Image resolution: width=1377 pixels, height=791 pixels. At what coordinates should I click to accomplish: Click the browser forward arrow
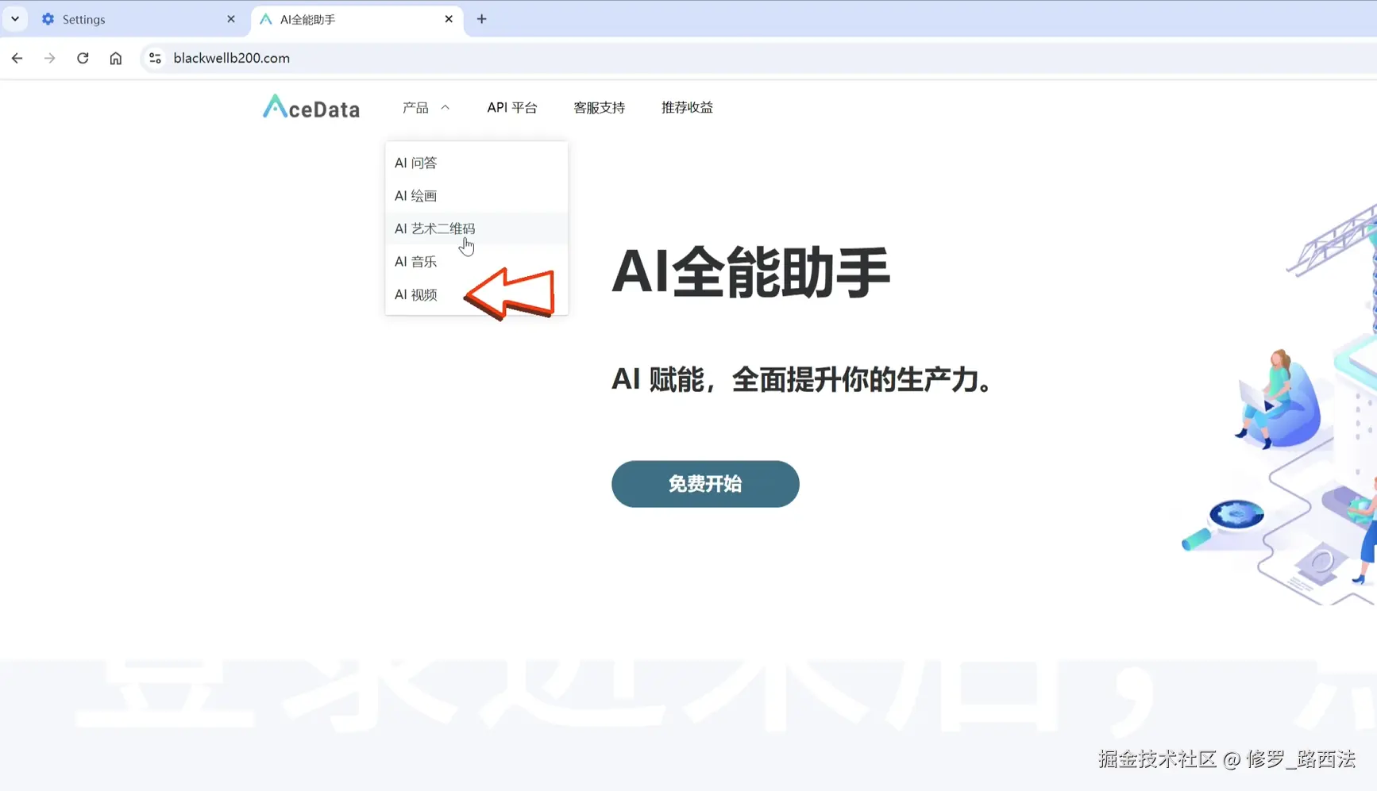point(49,58)
